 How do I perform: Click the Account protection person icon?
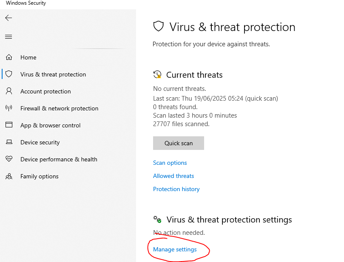[9, 91]
